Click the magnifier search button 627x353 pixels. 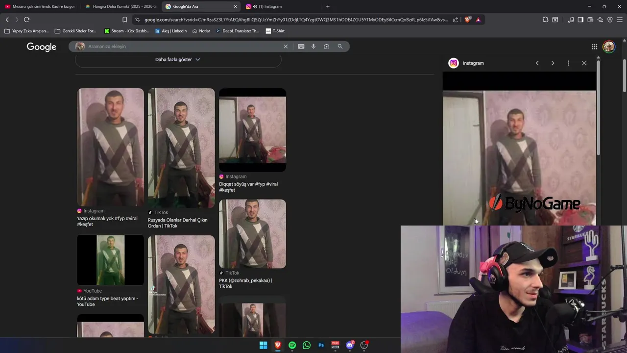tap(340, 47)
